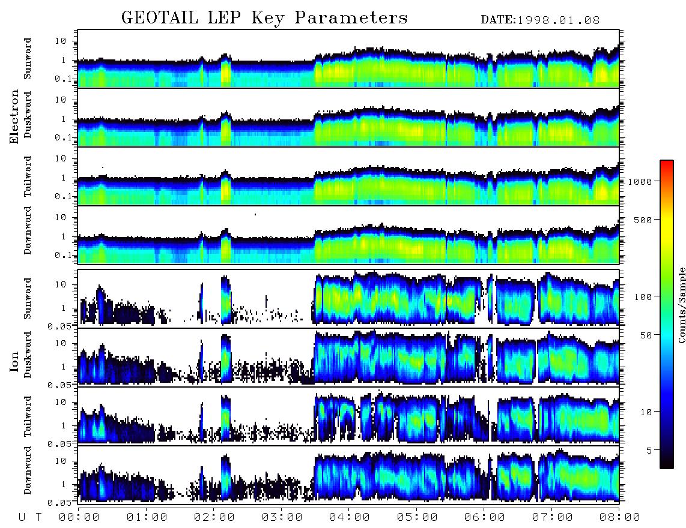
Task: Click the 500 mark on colorbar
Action: tap(643, 220)
